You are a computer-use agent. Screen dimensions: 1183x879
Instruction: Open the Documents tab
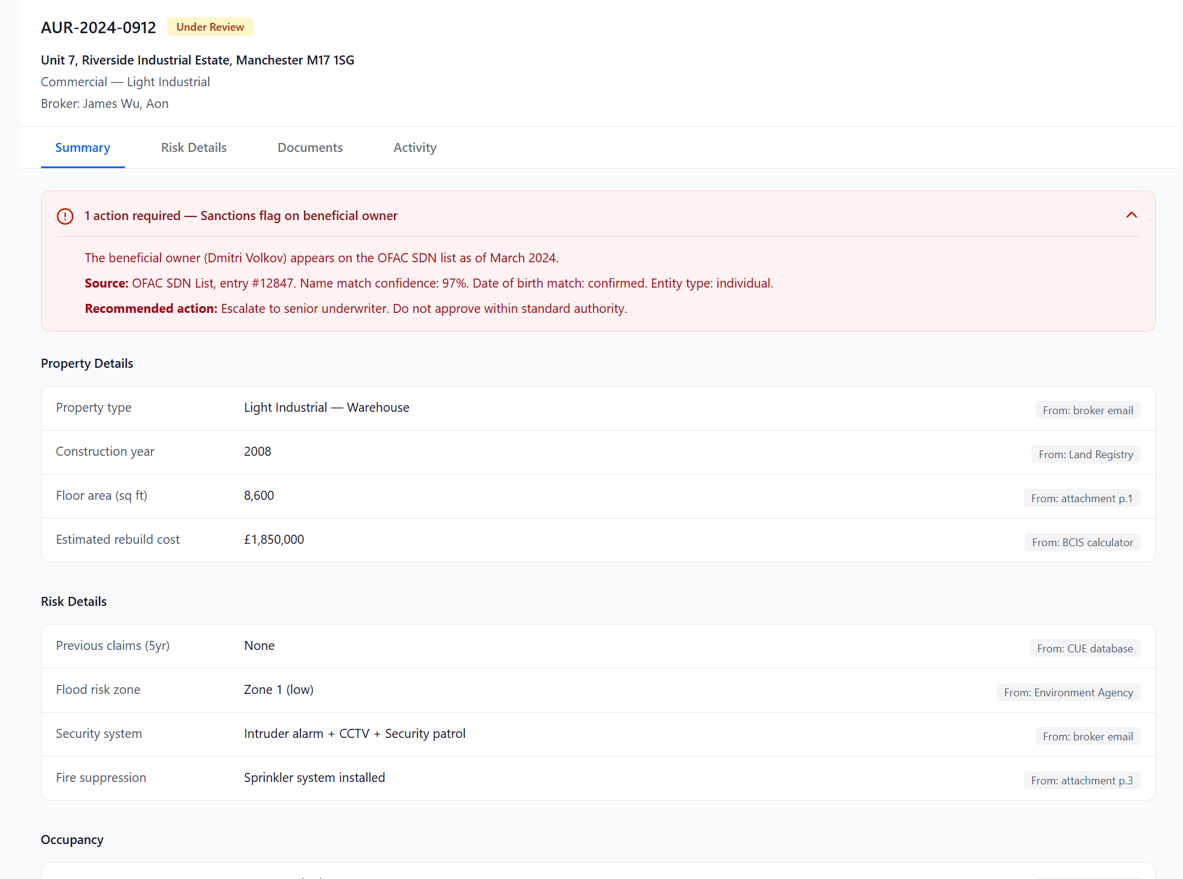pos(310,148)
